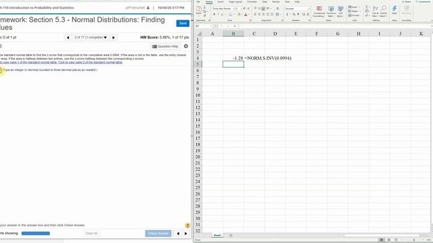The height and width of the screenshot is (243, 433).
Task: Click the blue Save button
Action: [183, 24]
